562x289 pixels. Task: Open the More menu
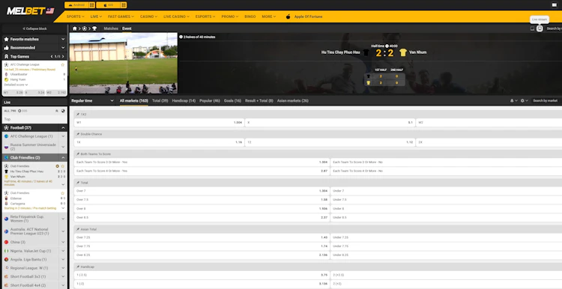269,16
